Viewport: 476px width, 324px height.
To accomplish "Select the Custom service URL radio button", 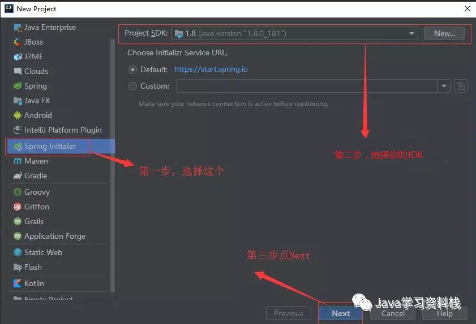I will [132, 86].
